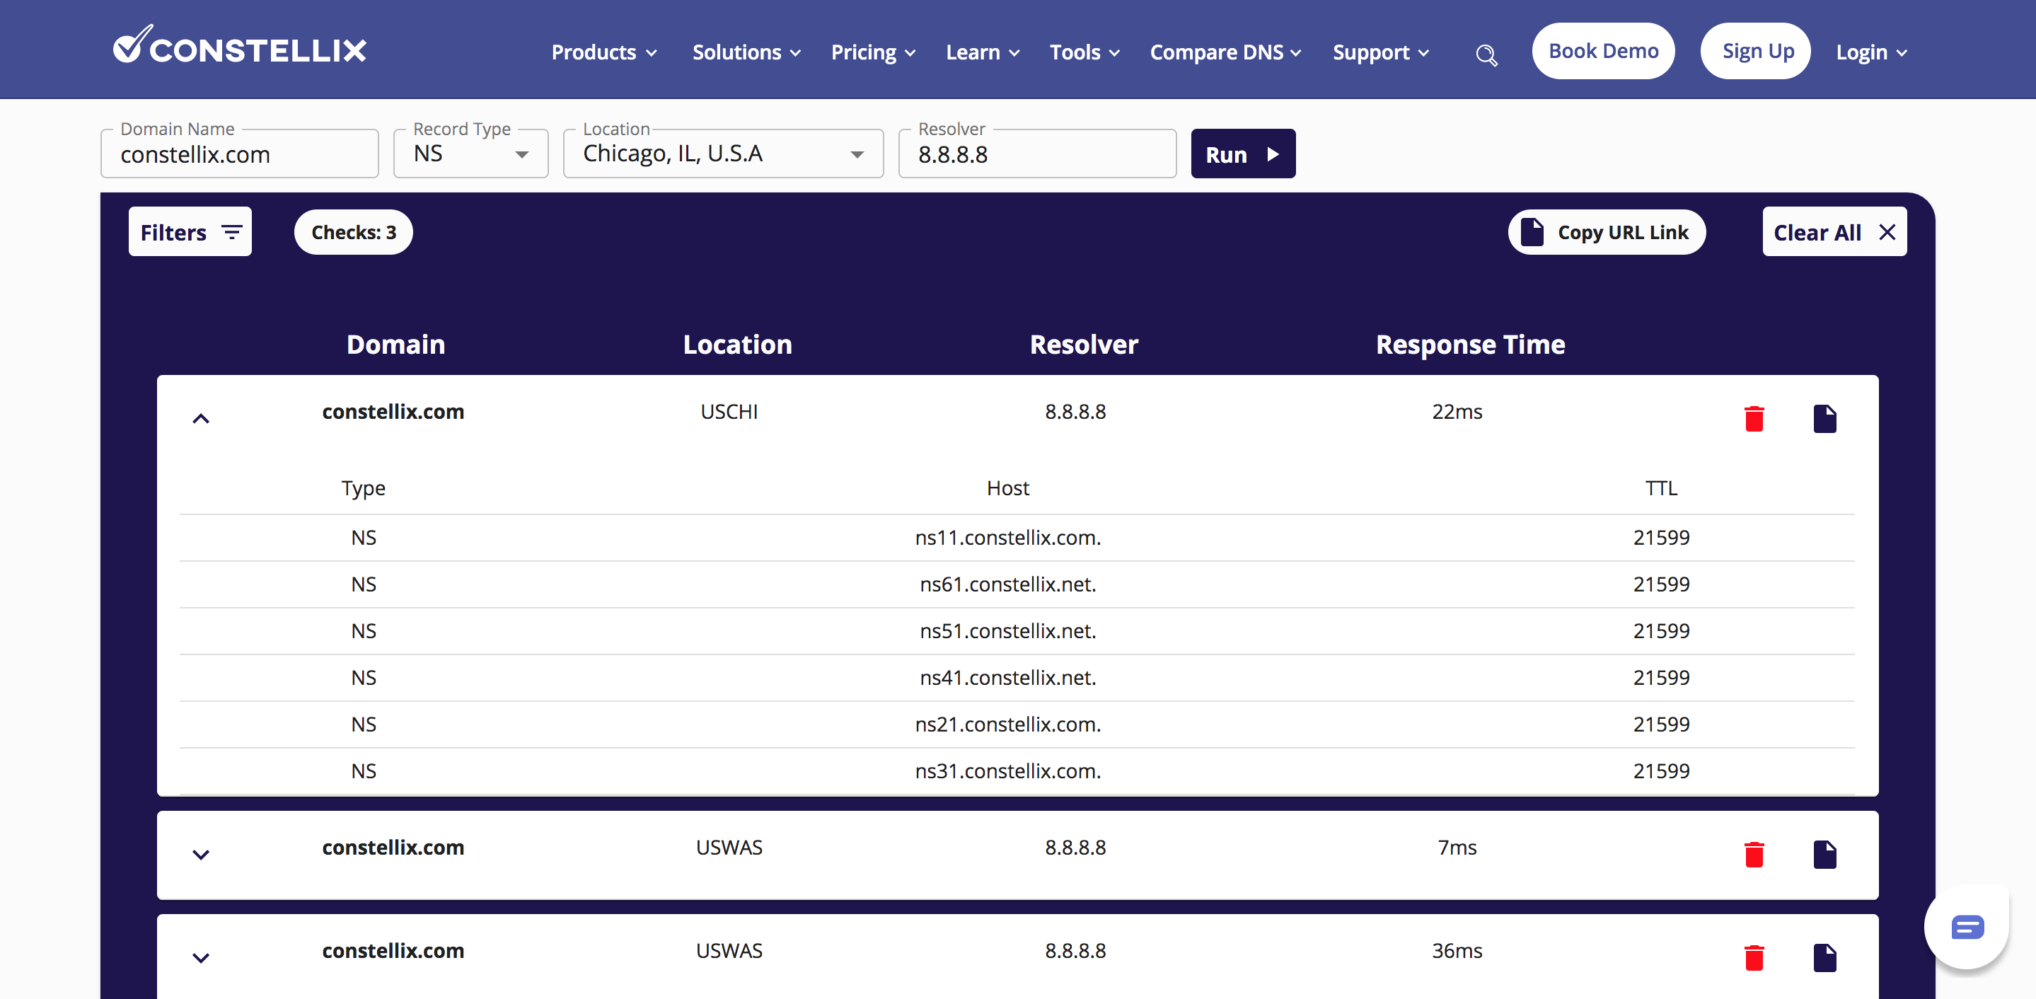Collapse the USCHI constellix.com result

click(201, 419)
